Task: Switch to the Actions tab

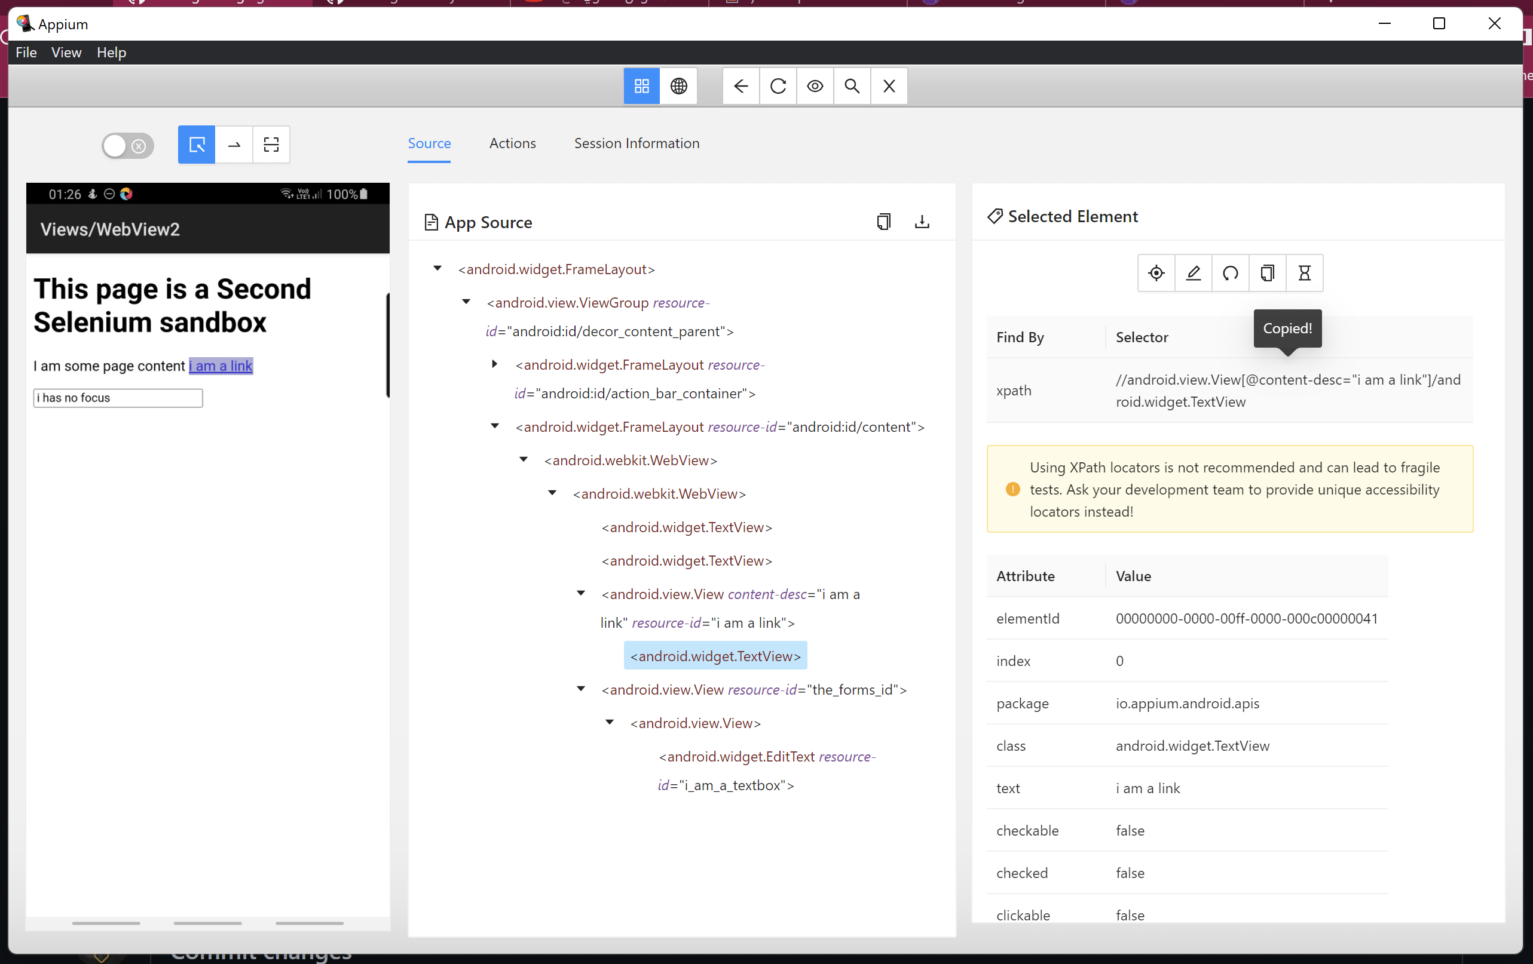Action: [x=512, y=143]
